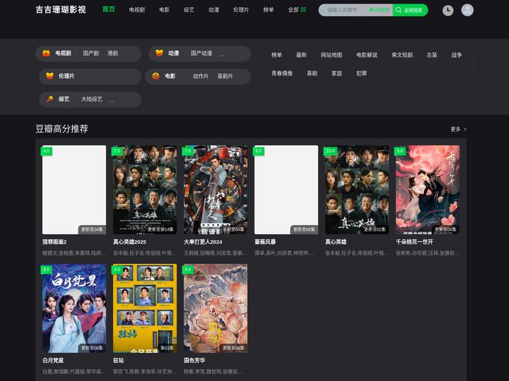This screenshot has width=509, height=381.
Task: Open the 伦理片 nav item in top bar
Action: [241, 10]
